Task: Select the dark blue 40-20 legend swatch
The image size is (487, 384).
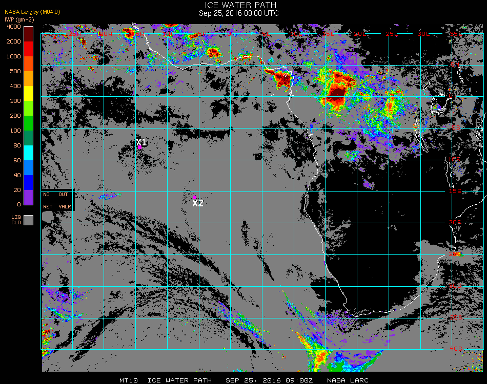Action: 29,183
